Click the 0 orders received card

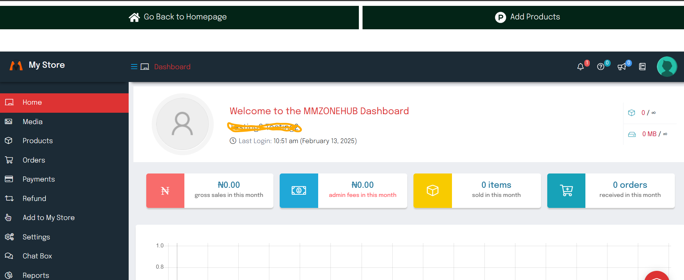[611, 191]
